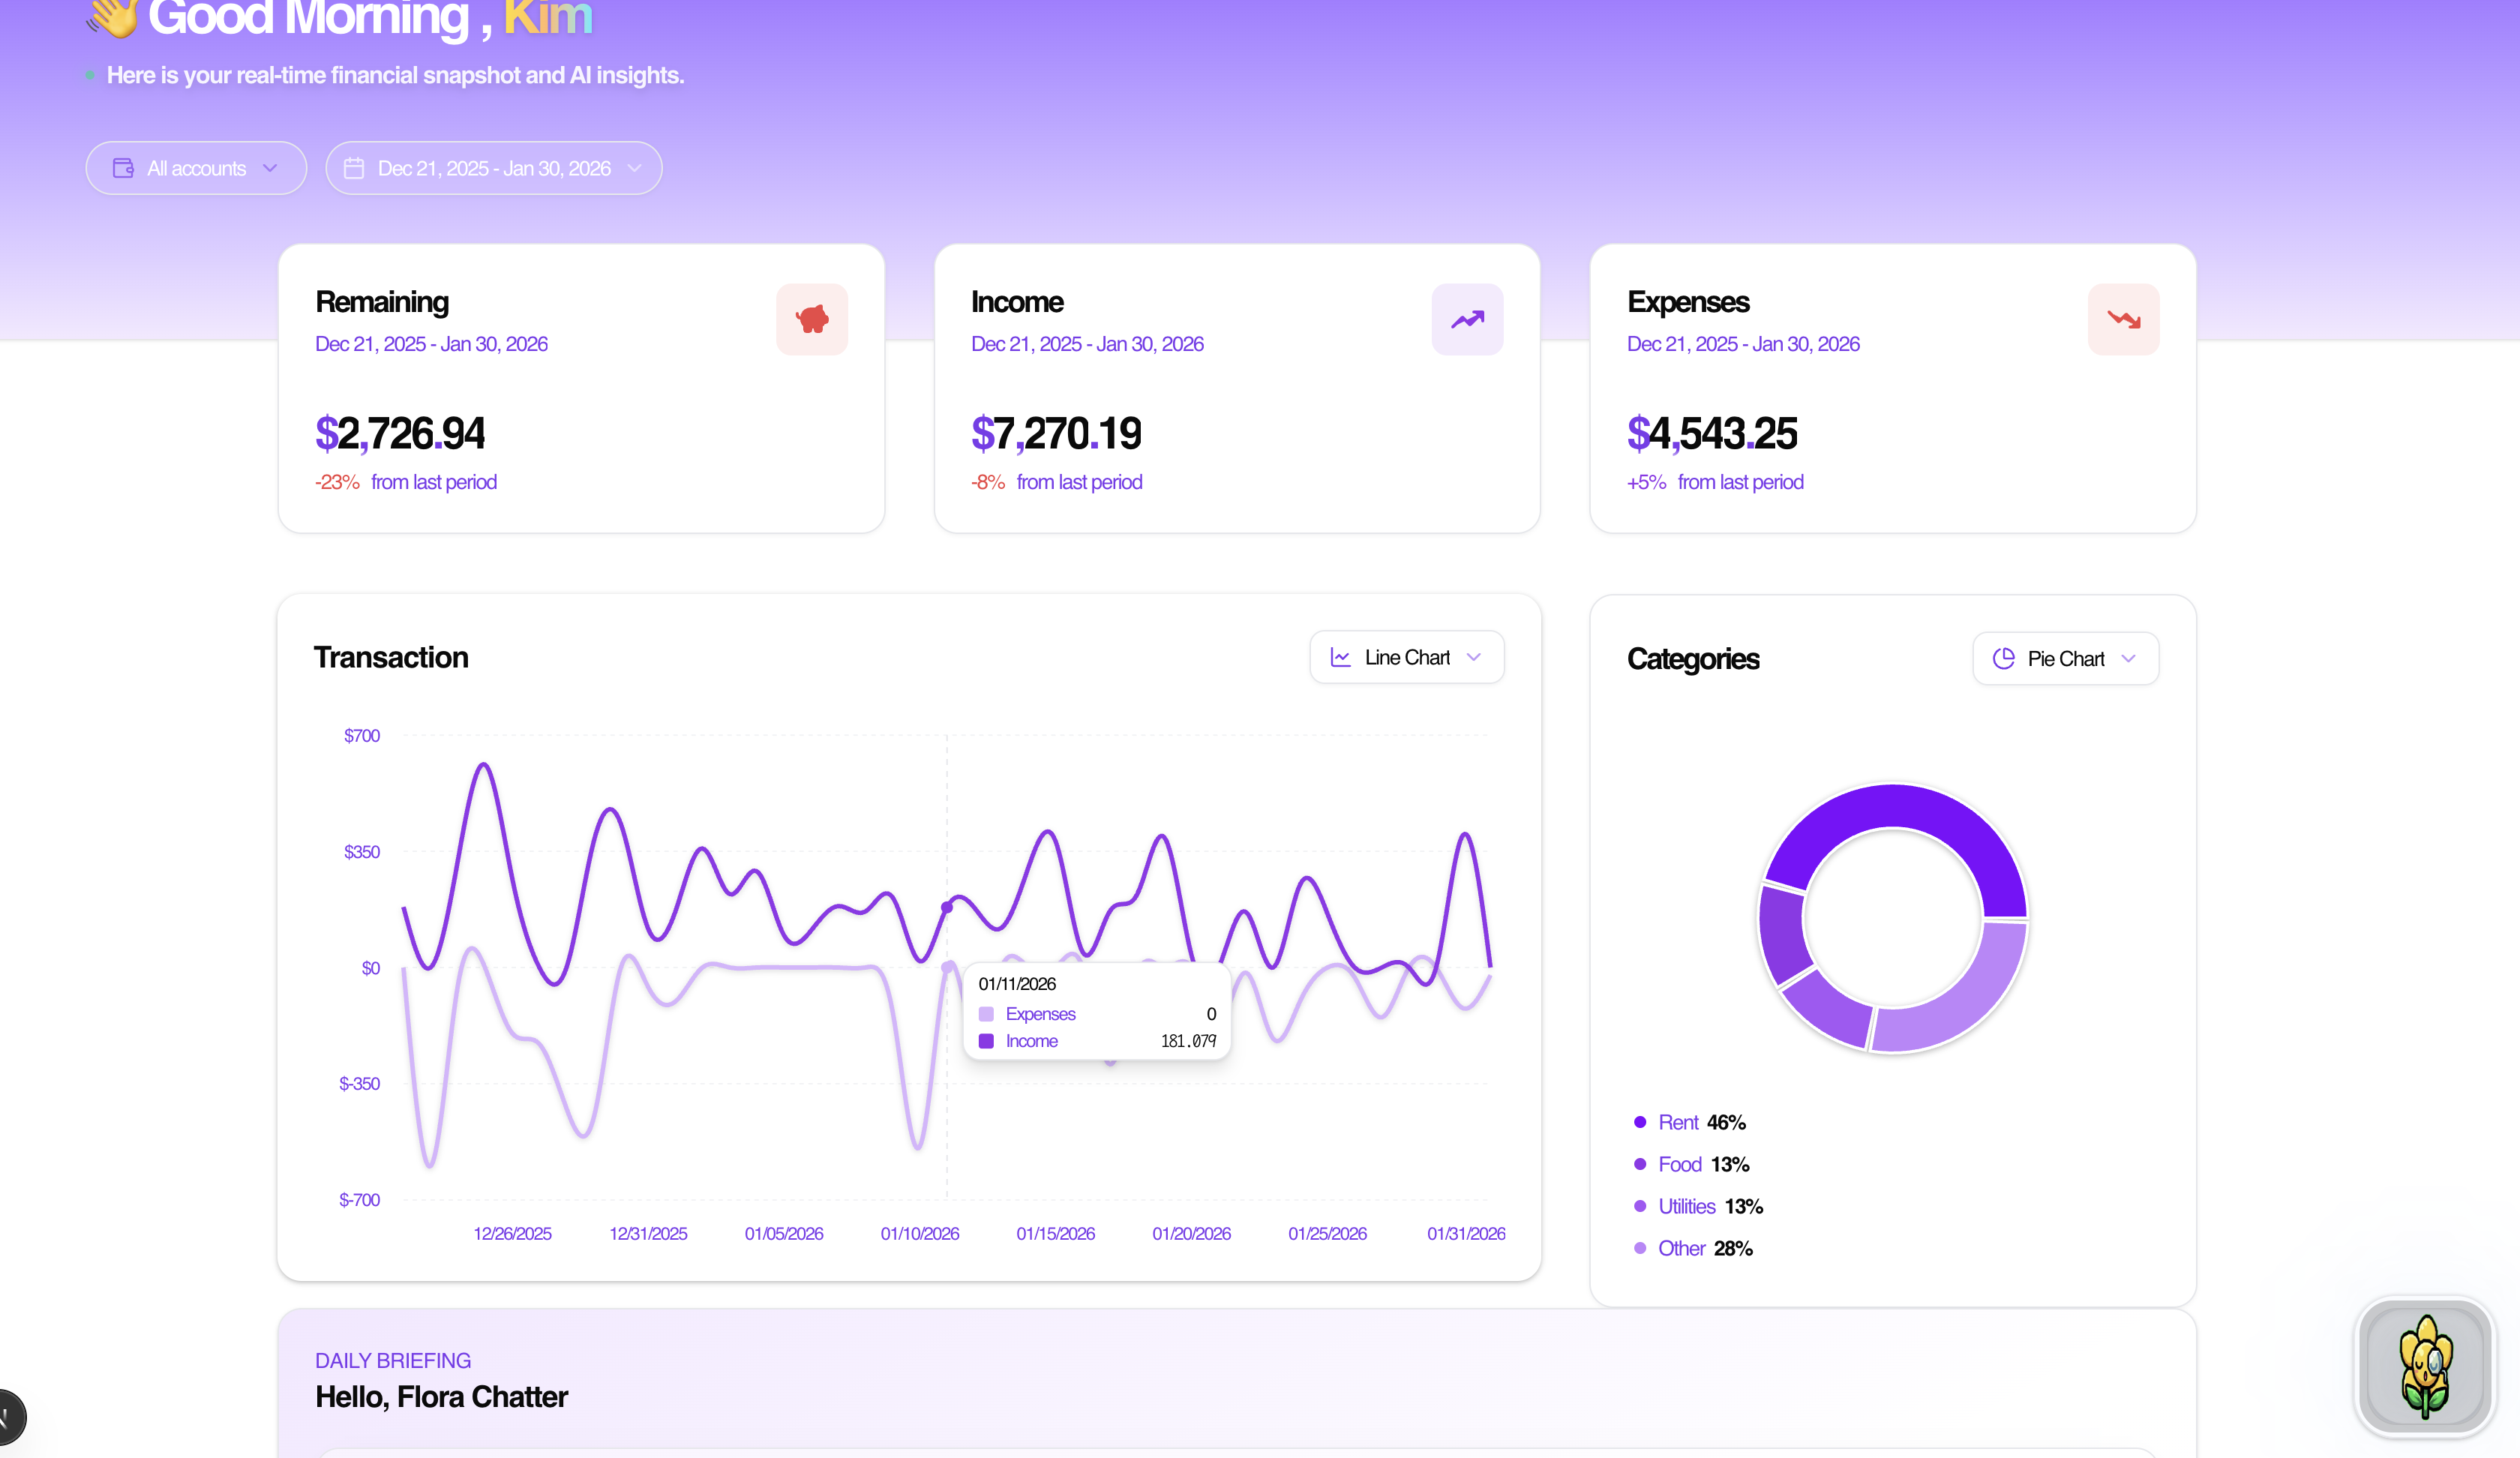The image size is (2520, 1458).
Task: Open the Line Chart type dropdown
Action: tap(1406, 657)
